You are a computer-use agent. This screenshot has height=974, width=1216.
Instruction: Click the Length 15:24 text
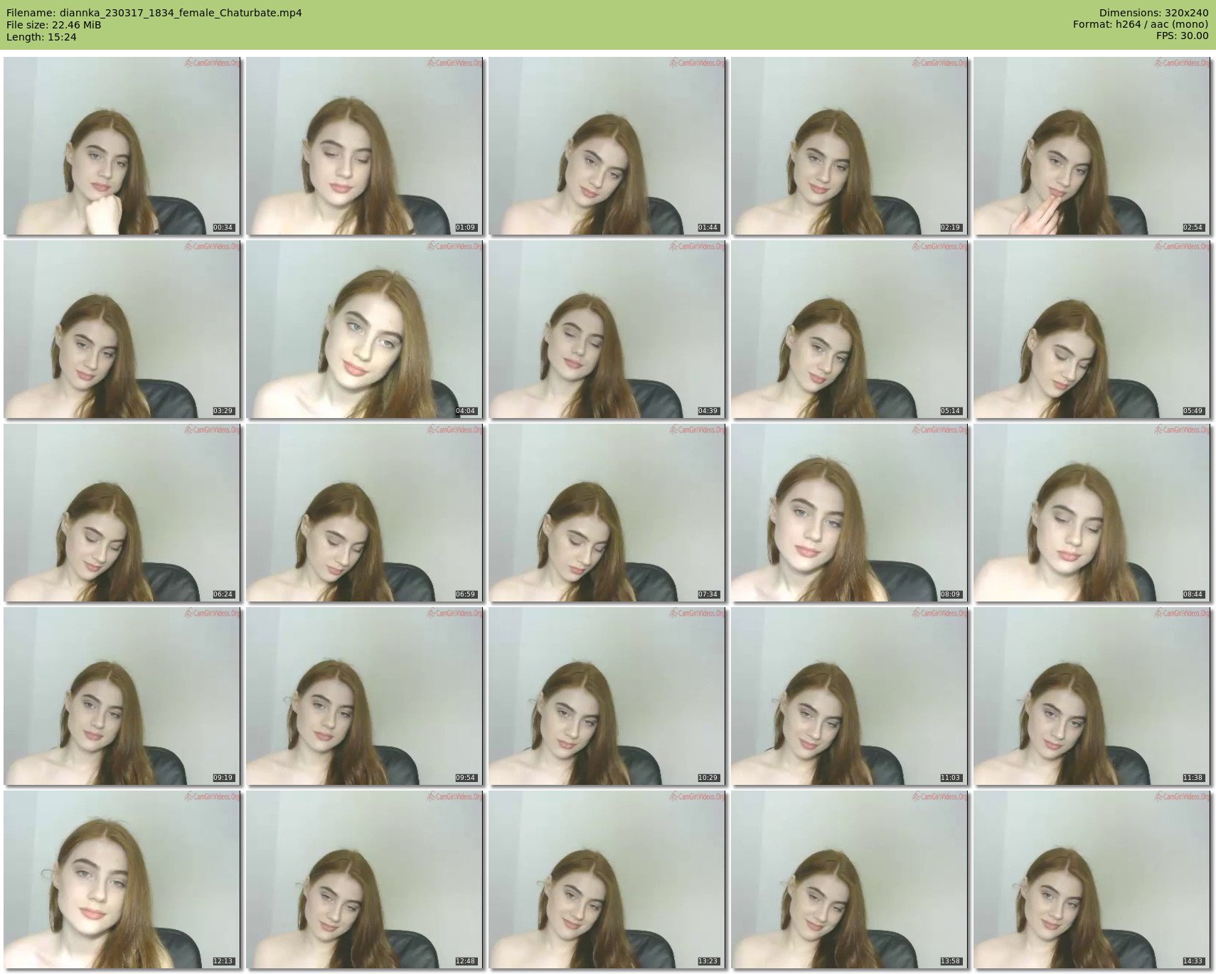click(x=41, y=37)
